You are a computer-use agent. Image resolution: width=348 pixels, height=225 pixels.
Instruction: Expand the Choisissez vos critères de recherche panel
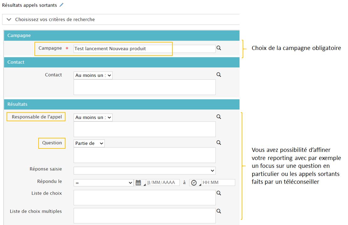pos(9,19)
